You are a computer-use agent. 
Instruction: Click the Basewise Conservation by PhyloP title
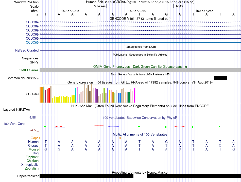click(140, 118)
